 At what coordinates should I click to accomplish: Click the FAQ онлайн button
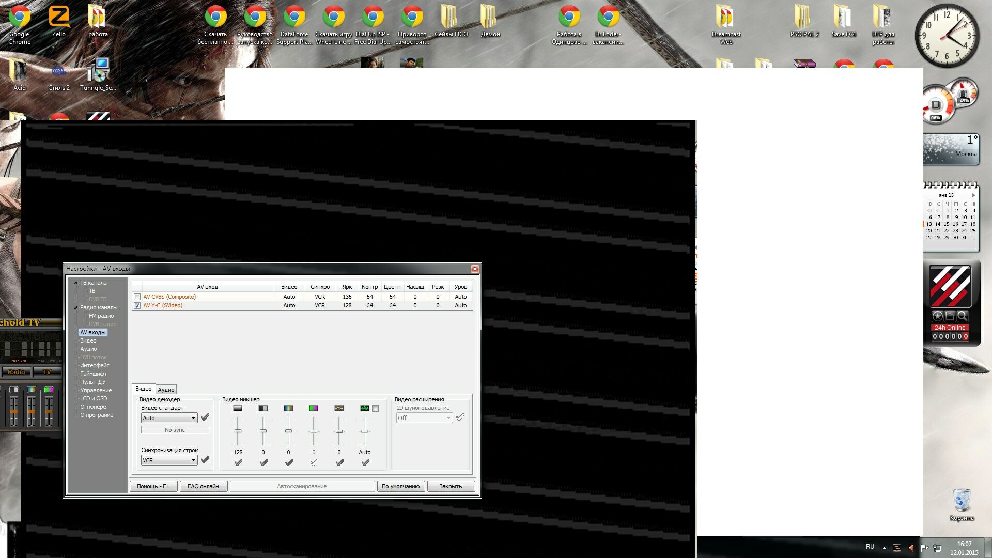click(203, 486)
